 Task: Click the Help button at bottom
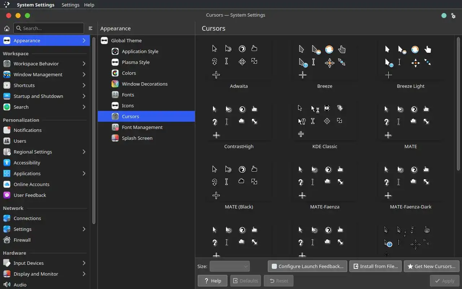click(213, 281)
